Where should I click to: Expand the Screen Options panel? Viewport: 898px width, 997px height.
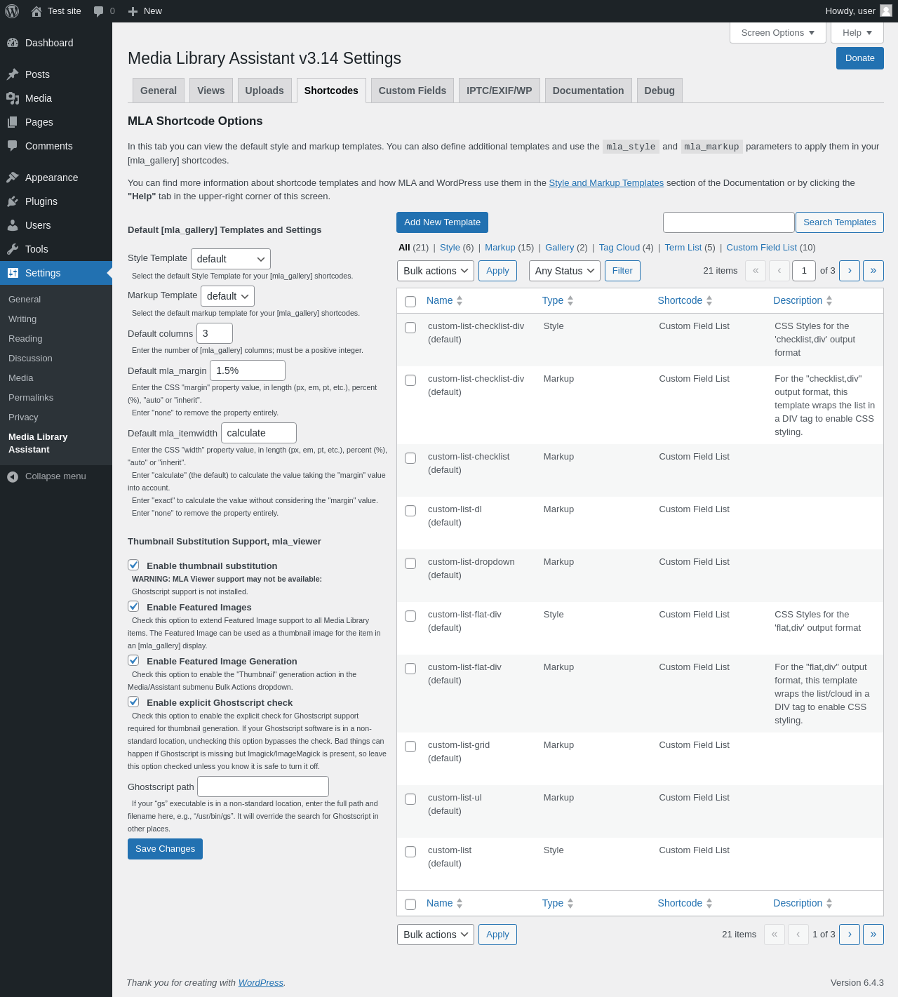778,33
